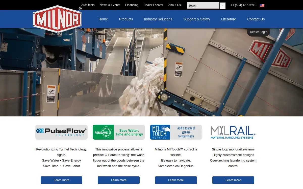
Task: Focus the Search input field
Action: click(x=203, y=6)
